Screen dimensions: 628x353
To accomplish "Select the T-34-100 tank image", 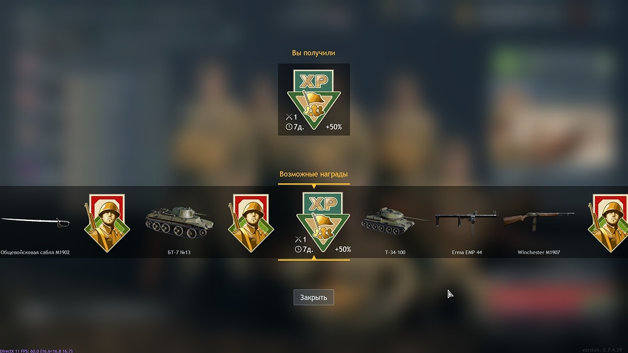I will click(x=395, y=220).
